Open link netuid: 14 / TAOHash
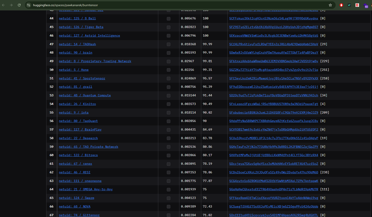Screen dimensions: 372x217 [77, 44]
